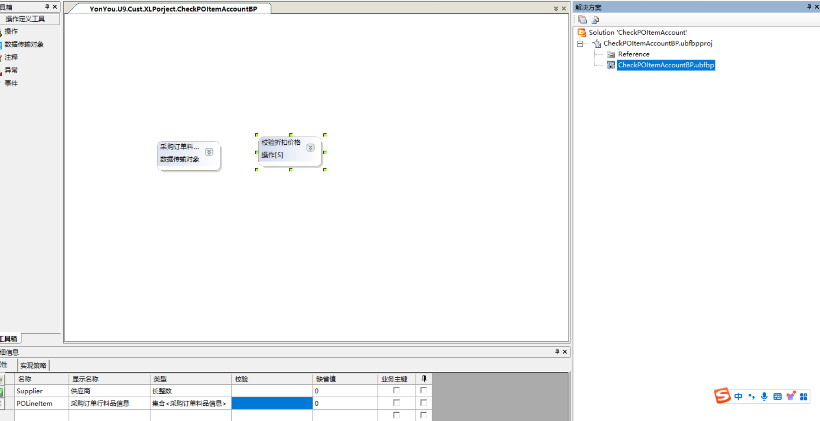This screenshot has height=421, width=820.
Task: Click the 类型 column header
Action: [x=191, y=379]
